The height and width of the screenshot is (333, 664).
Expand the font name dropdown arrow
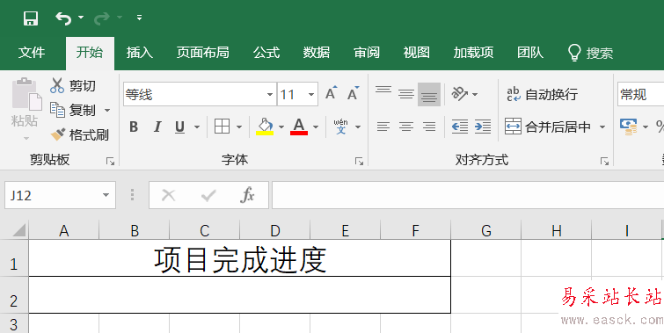[x=270, y=94]
